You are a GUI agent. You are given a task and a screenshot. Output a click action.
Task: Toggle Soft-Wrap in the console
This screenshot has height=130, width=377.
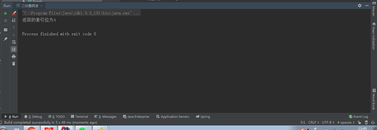[x=14, y=42]
